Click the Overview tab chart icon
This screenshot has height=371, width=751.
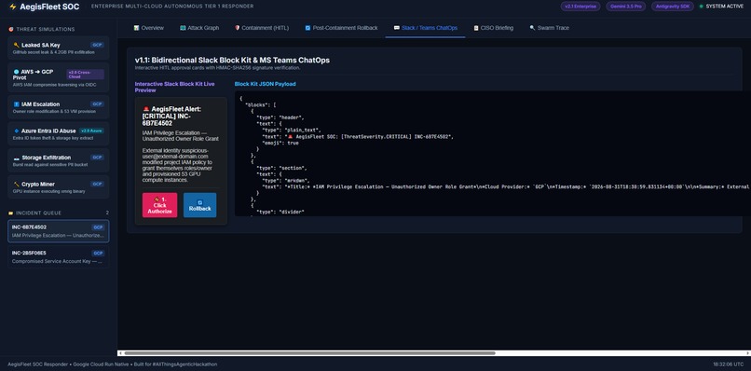click(x=136, y=28)
